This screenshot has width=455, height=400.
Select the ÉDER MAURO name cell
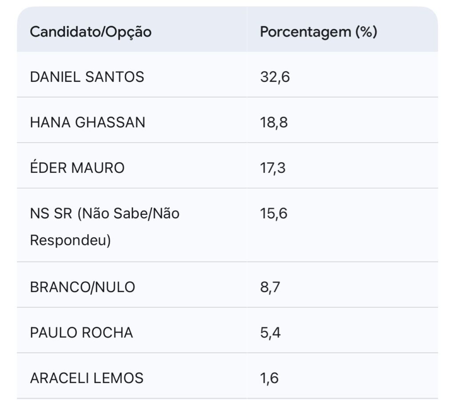[x=77, y=168]
